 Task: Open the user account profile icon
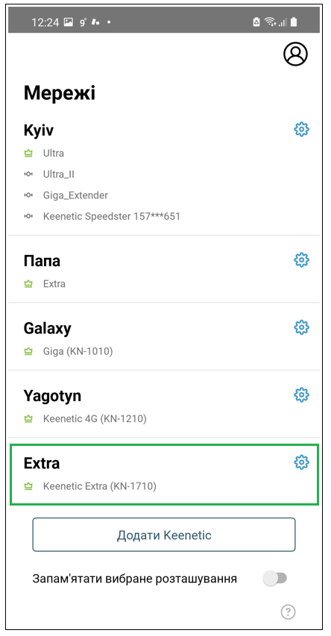[x=295, y=54]
